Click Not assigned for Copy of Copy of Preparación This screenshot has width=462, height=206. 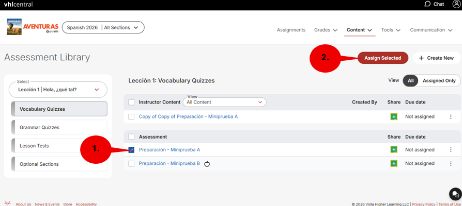tap(420, 116)
